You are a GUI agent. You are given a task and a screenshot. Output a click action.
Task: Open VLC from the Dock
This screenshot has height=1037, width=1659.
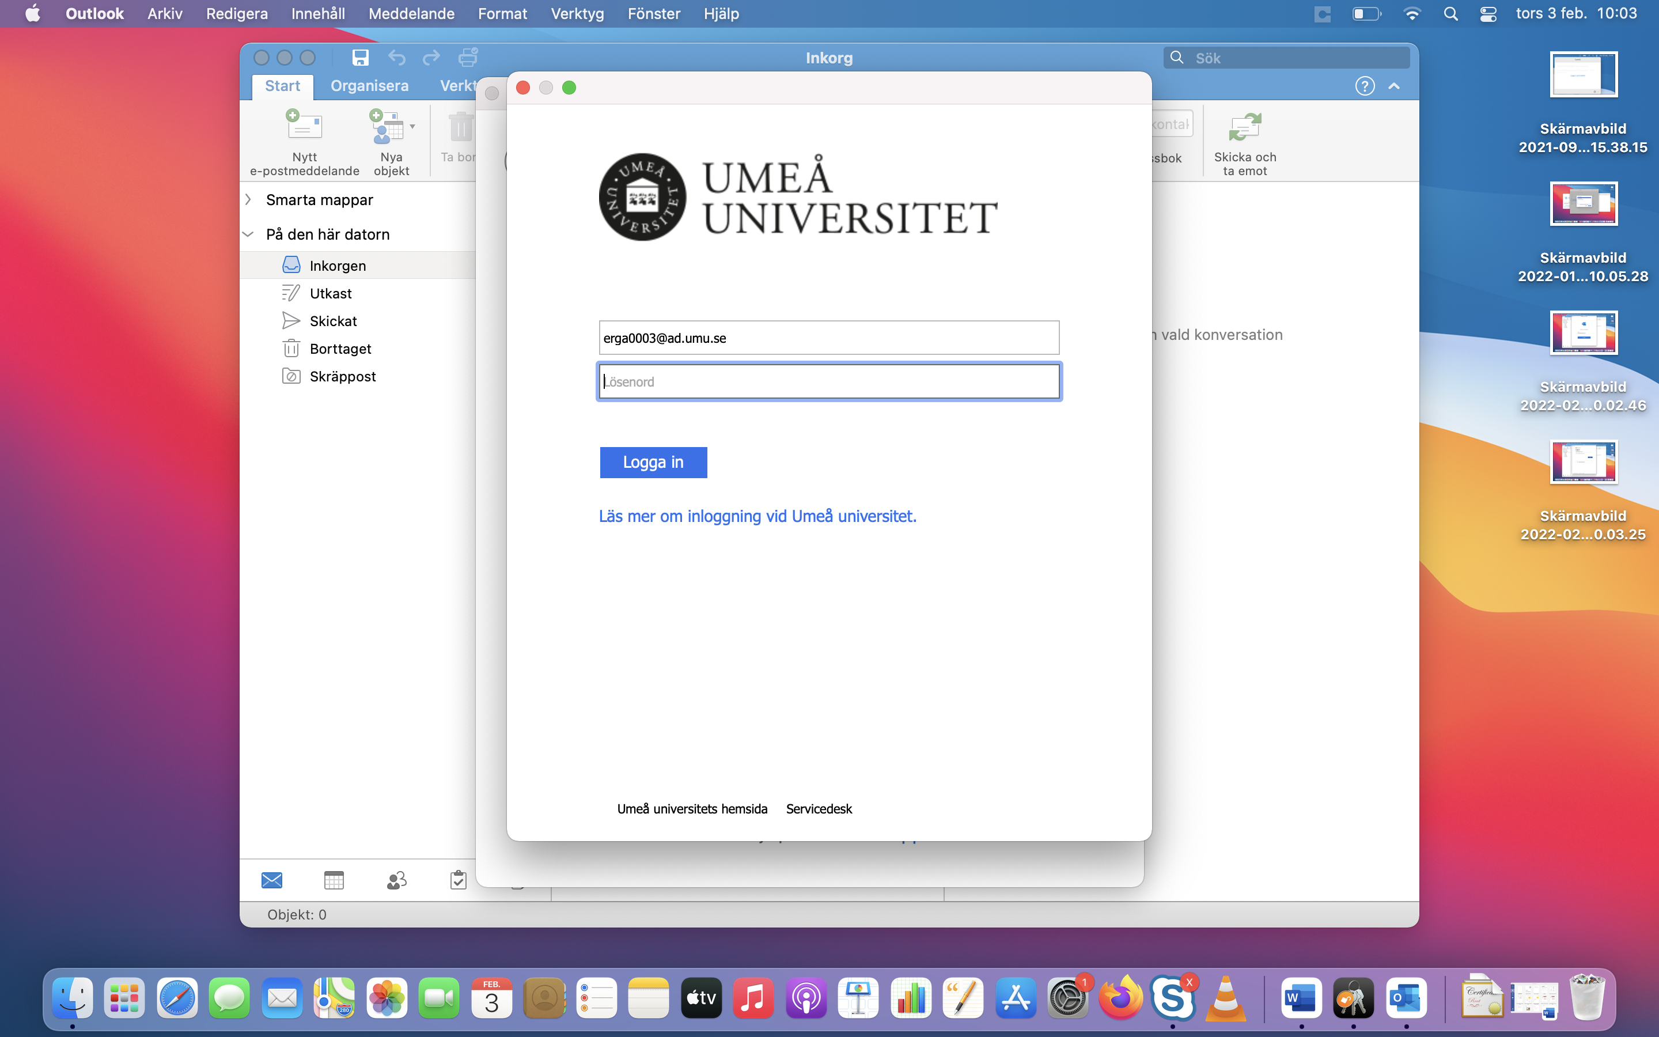pos(1225,997)
